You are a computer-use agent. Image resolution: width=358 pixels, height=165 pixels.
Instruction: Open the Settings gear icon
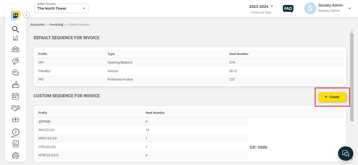pyautogui.click(x=15, y=155)
